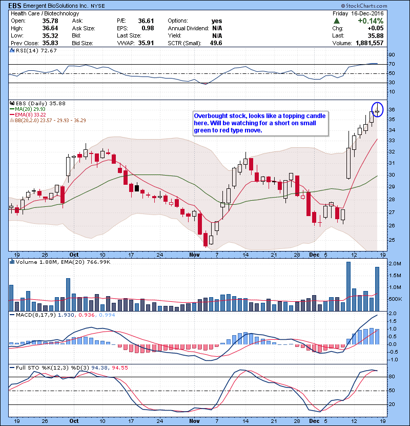Click the blue annotation text box
This screenshot has width=410, height=426.
[x=260, y=123]
